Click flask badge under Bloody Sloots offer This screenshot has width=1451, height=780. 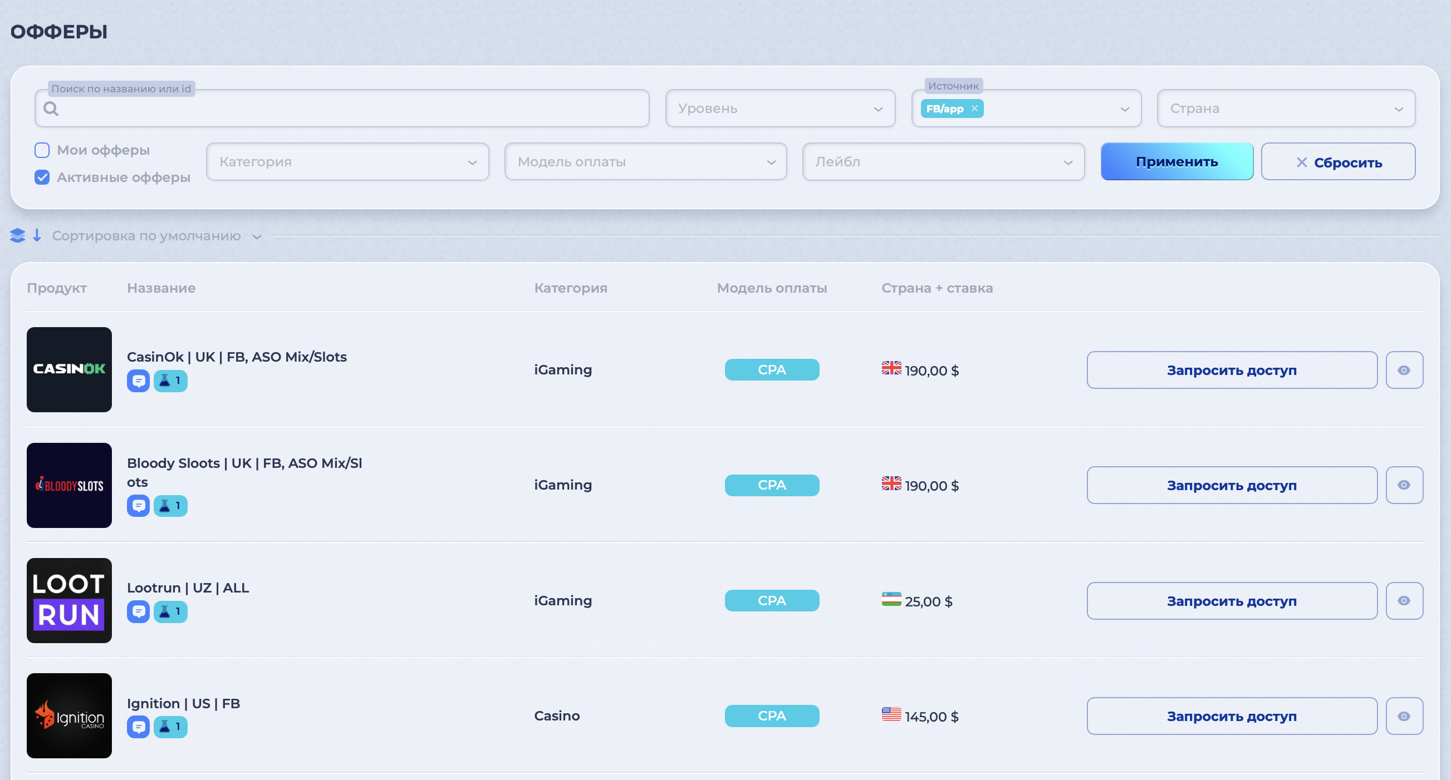[x=170, y=506]
